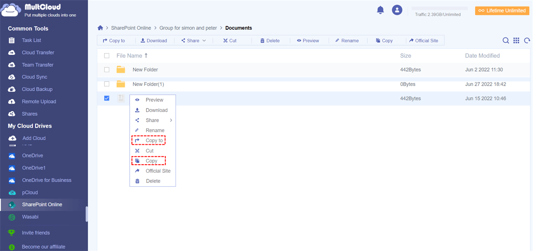The image size is (533, 251).
Task: Click the sidebar scrollbar handle
Action: (x=87, y=214)
